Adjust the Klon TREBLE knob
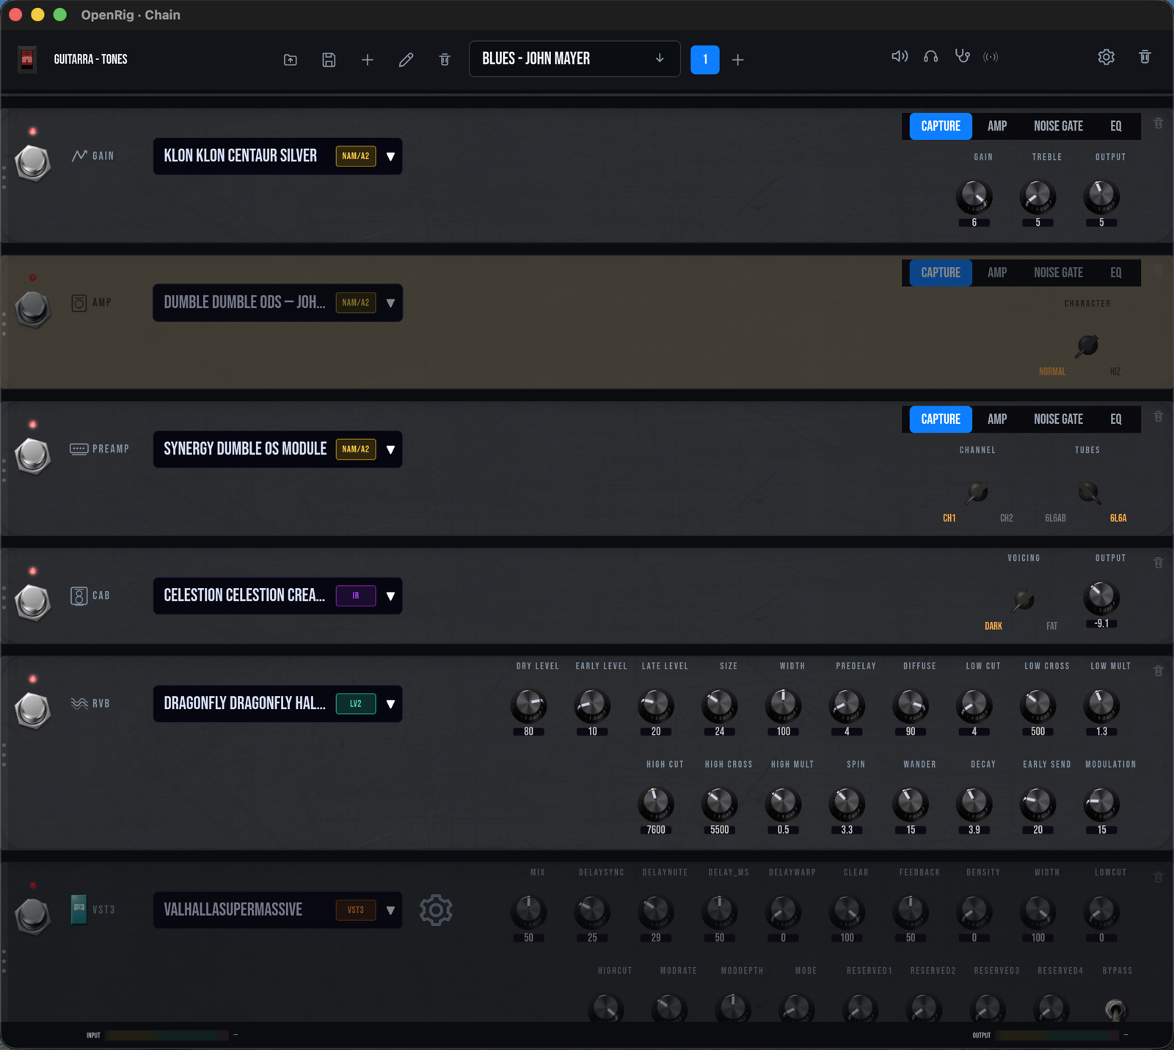1174x1050 pixels. pyautogui.click(x=1038, y=197)
